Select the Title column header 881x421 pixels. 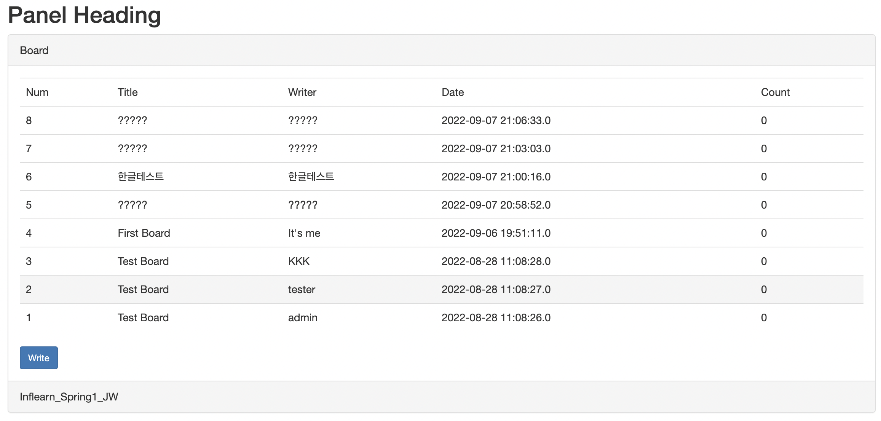tap(128, 92)
